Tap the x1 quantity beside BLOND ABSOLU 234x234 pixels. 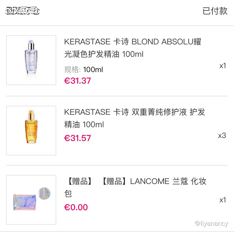[x=222, y=65]
